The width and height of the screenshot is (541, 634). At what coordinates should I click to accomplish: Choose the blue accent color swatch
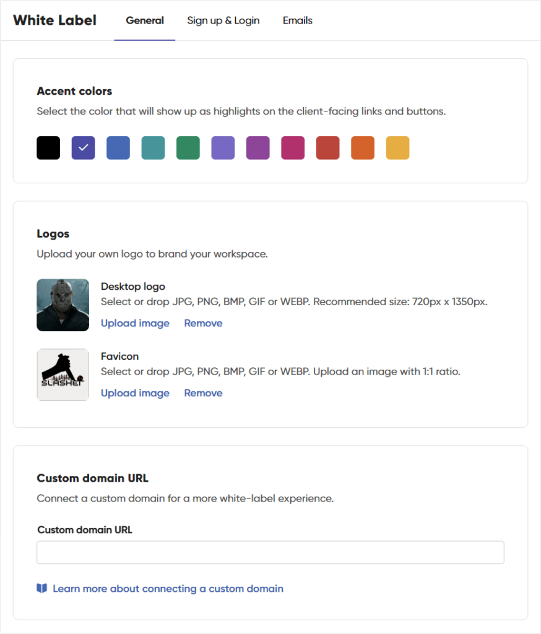(x=118, y=148)
